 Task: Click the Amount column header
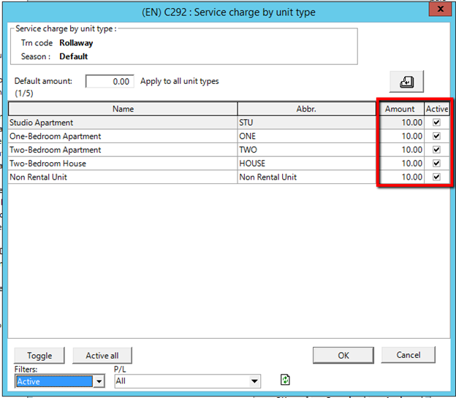point(400,109)
